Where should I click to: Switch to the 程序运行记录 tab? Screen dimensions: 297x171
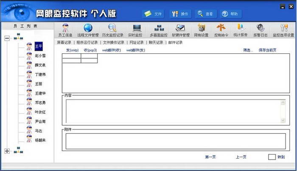pyautogui.click(x=87, y=42)
